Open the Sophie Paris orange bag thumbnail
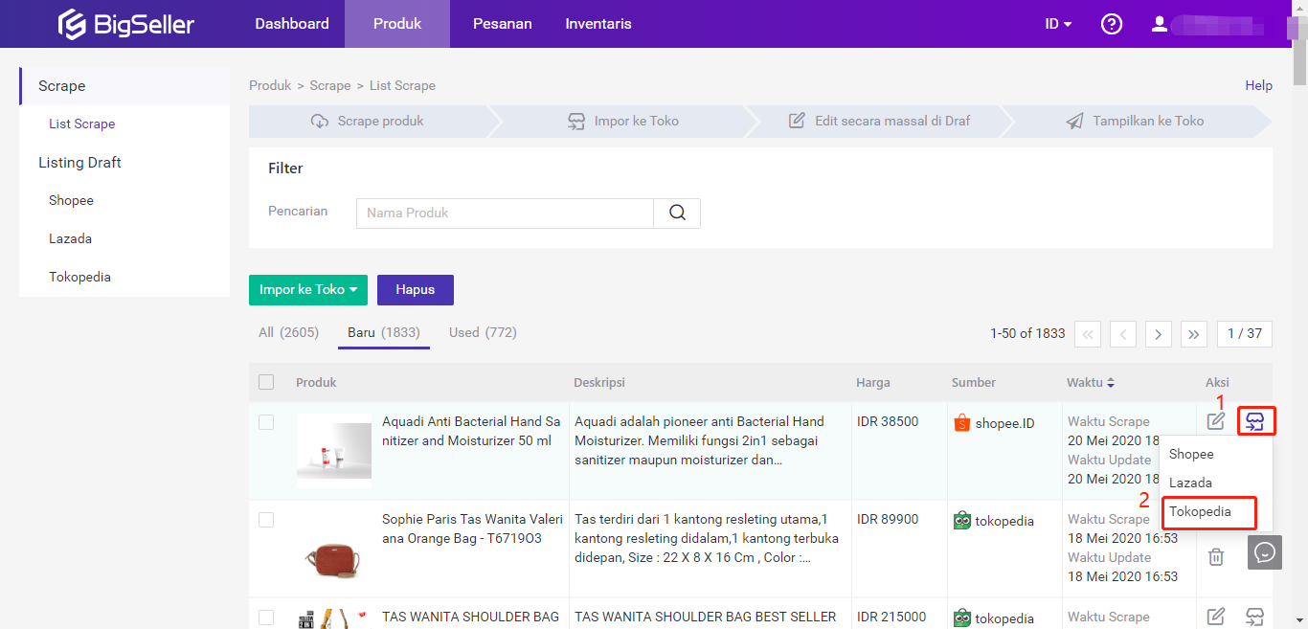The height and width of the screenshot is (629, 1308). pos(334,549)
